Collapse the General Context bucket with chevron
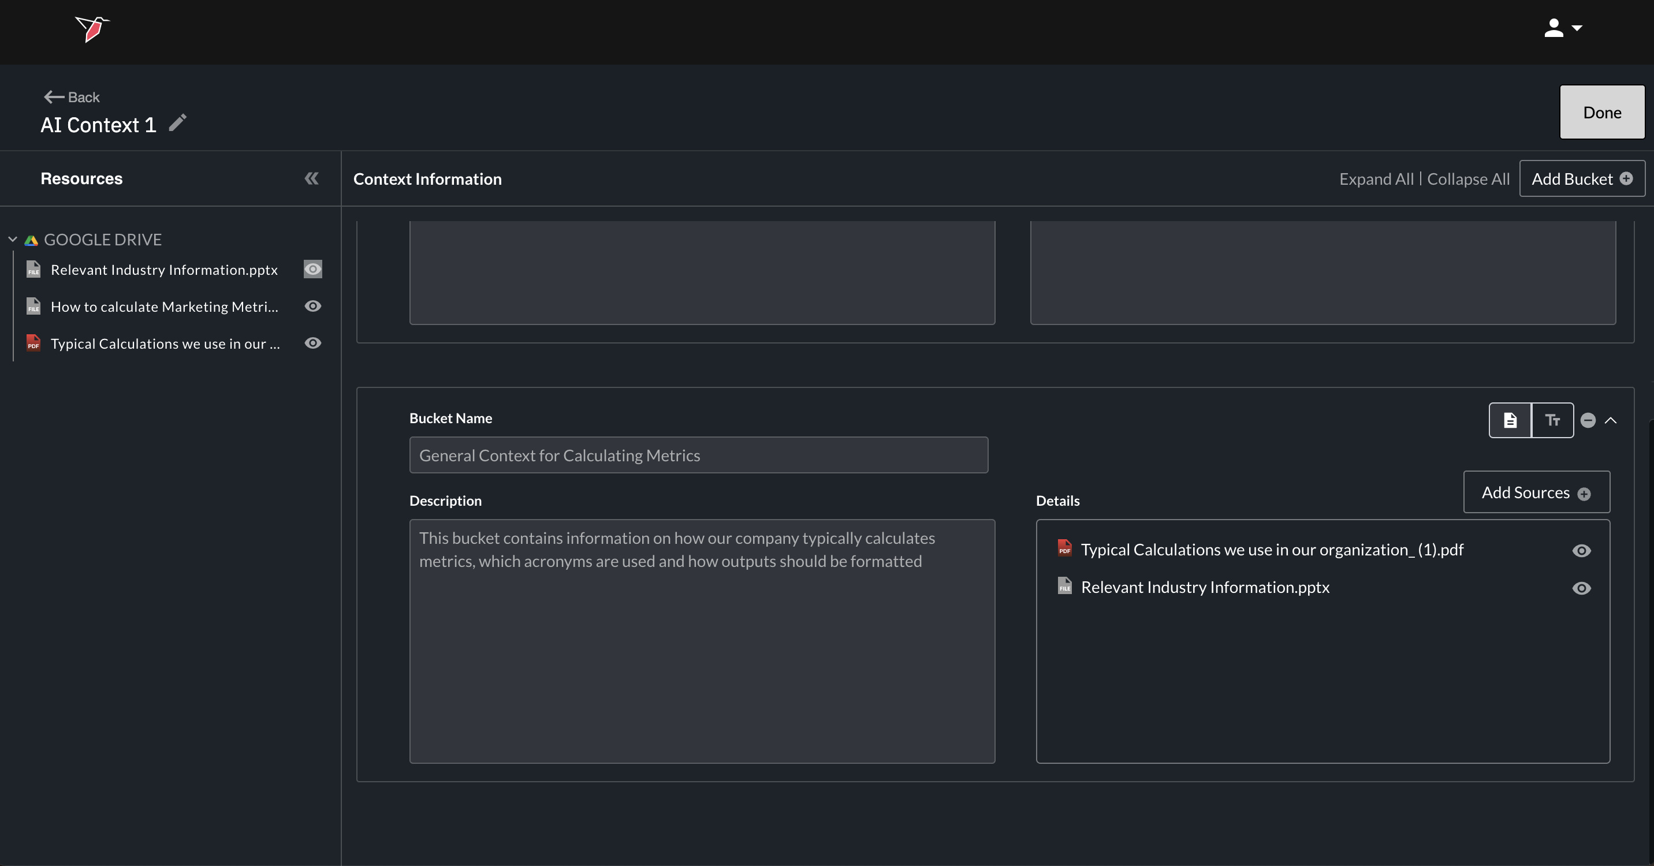 click(1611, 420)
